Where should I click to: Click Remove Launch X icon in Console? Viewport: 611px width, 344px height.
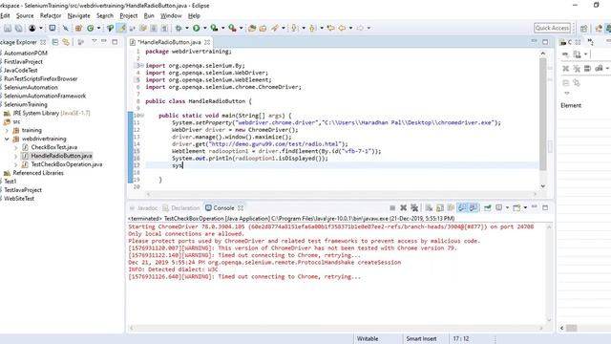click(403, 208)
